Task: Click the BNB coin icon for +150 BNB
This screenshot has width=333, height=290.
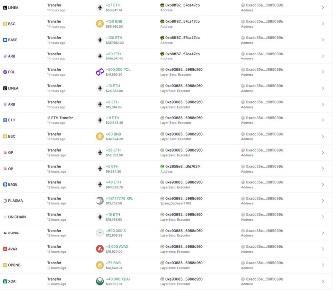Action: [100, 24]
